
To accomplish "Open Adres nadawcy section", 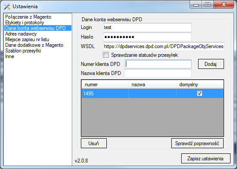I will pyautogui.click(x=21, y=34).
